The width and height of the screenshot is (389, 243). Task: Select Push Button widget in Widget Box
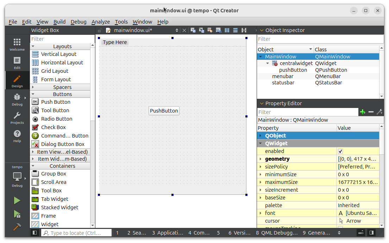click(56, 102)
